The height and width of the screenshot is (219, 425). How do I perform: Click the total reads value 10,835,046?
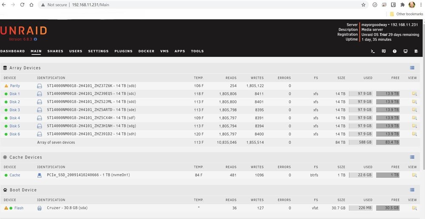click(227, 142)
